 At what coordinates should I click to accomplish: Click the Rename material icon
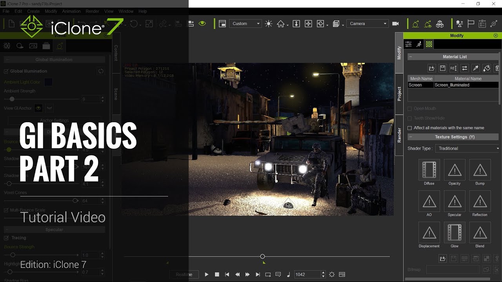click(x=453, y=68)
